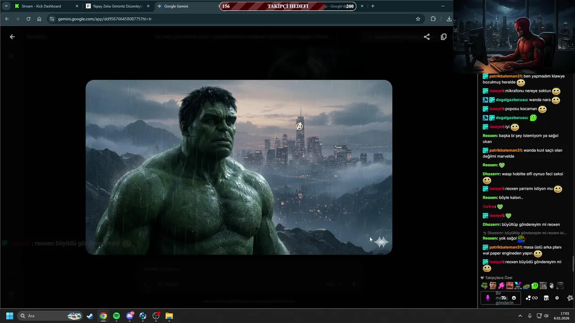Screen dimensions: 575x323
Task: Click the browser forward arrow
Action: pos(18,19)
